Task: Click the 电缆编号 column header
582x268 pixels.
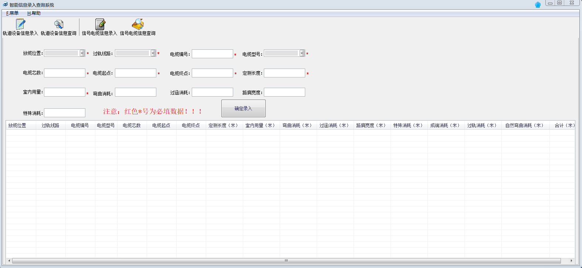Action: 80,125
